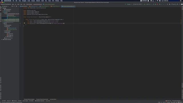Open the Build tool window button

[20, 101]
